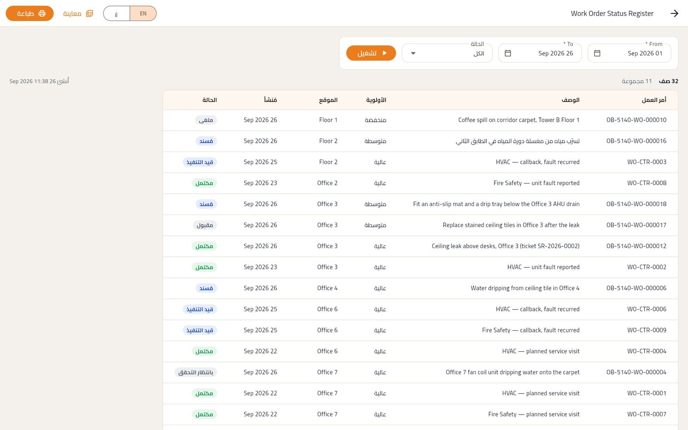The height and width of the screenshot is (430, 688).
Task: Select work order OB-5140-WO-000004
Action: pyautogui.click(x=636, y=373)
